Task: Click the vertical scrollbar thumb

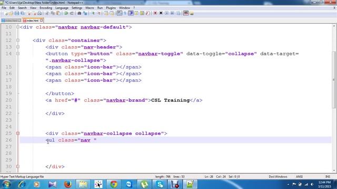Action: coord(334,80)
